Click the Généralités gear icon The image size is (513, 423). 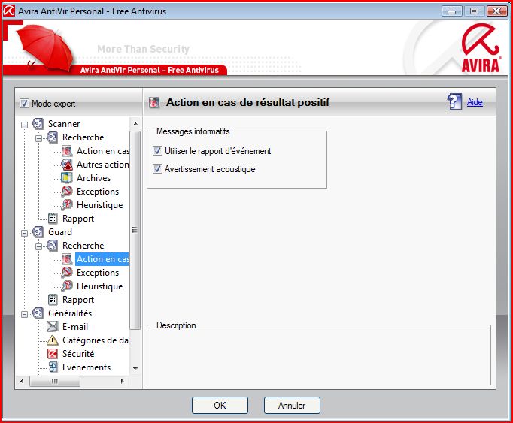coord(38,313)
